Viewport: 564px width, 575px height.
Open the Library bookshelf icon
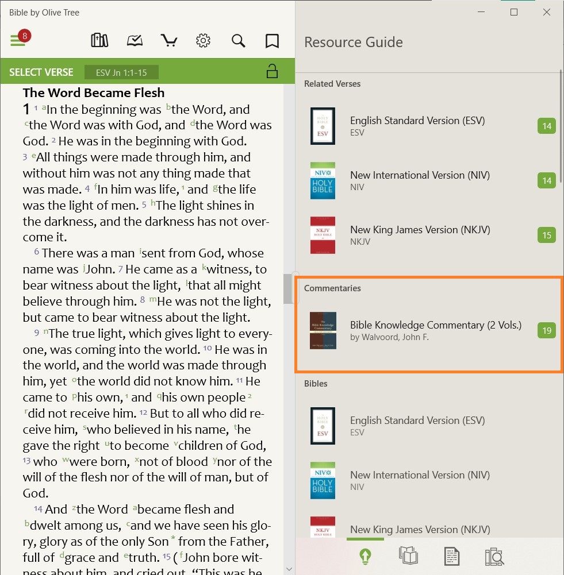[x=99, y=40]
